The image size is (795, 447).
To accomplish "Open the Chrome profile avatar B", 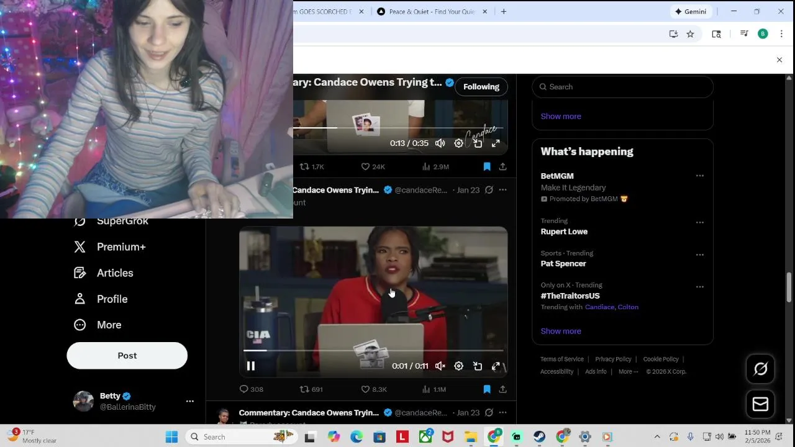I will click(763, 34).
